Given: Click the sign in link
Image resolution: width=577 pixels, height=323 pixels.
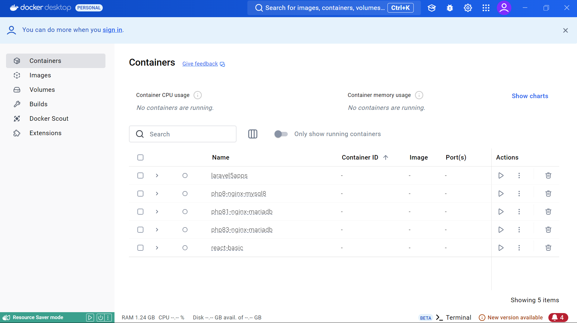Looking at the screenshot, I should click(x=112, y=30).
